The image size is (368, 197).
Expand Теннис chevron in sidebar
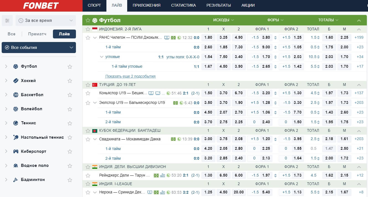pos(6,123)
